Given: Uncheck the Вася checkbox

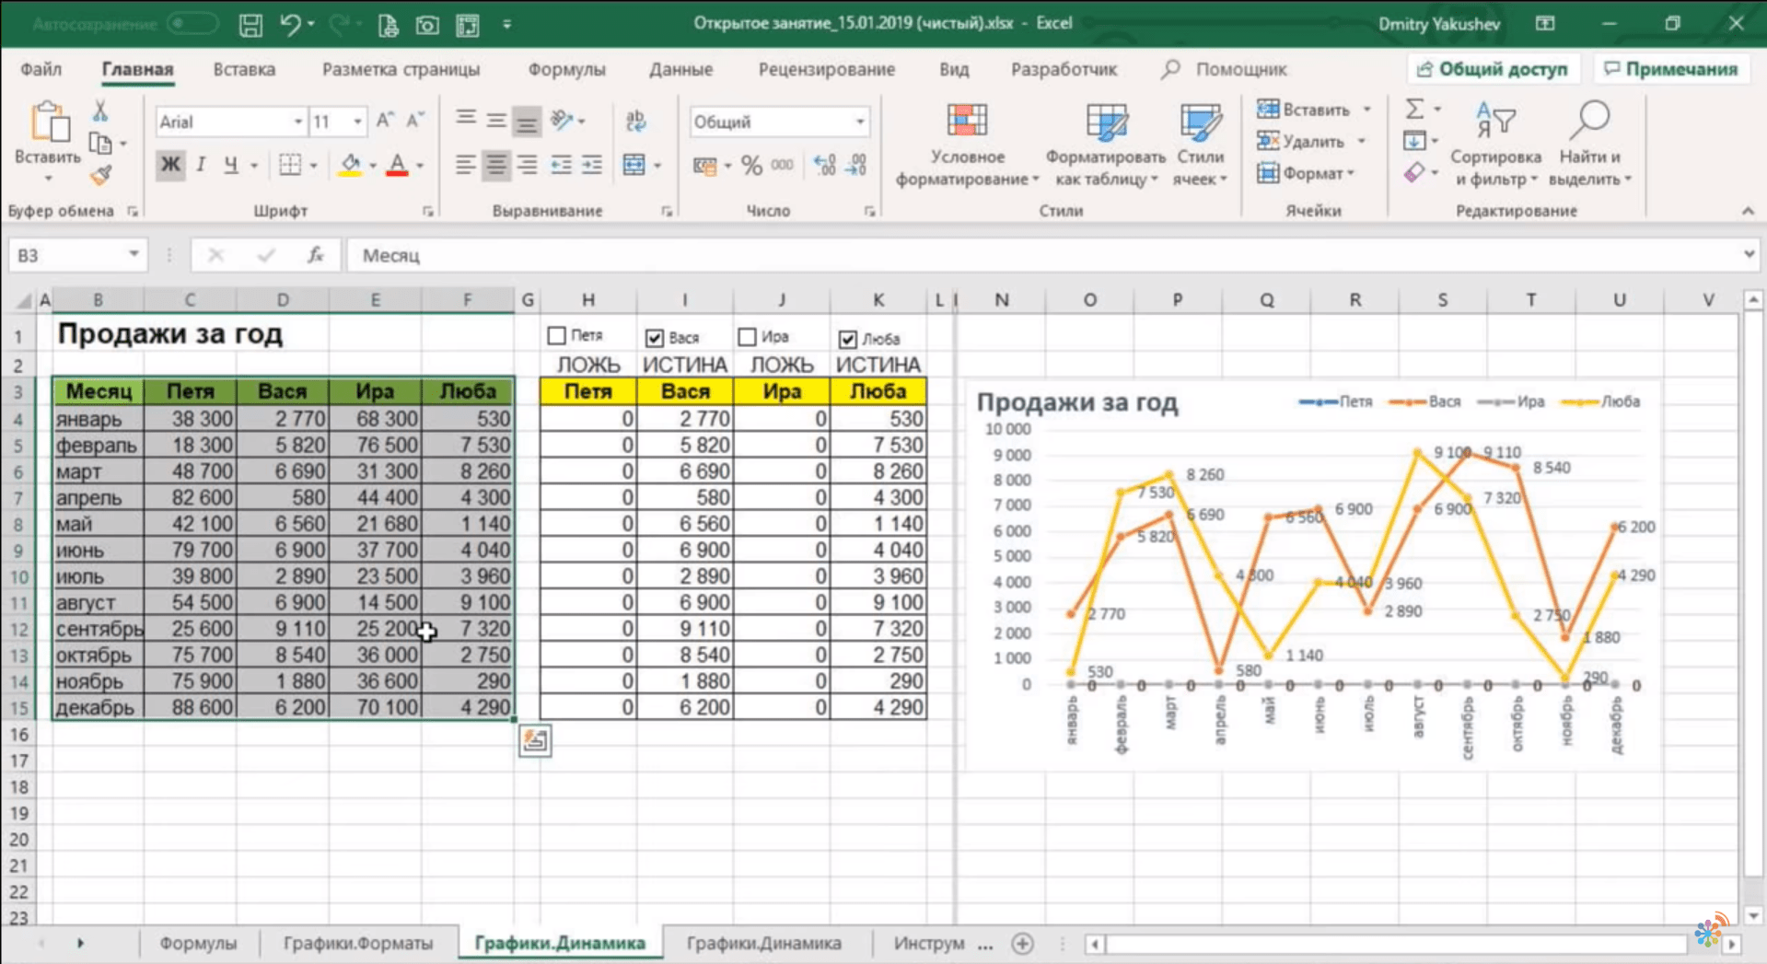Looking at the screenshot, I should [x=655, y=338].
